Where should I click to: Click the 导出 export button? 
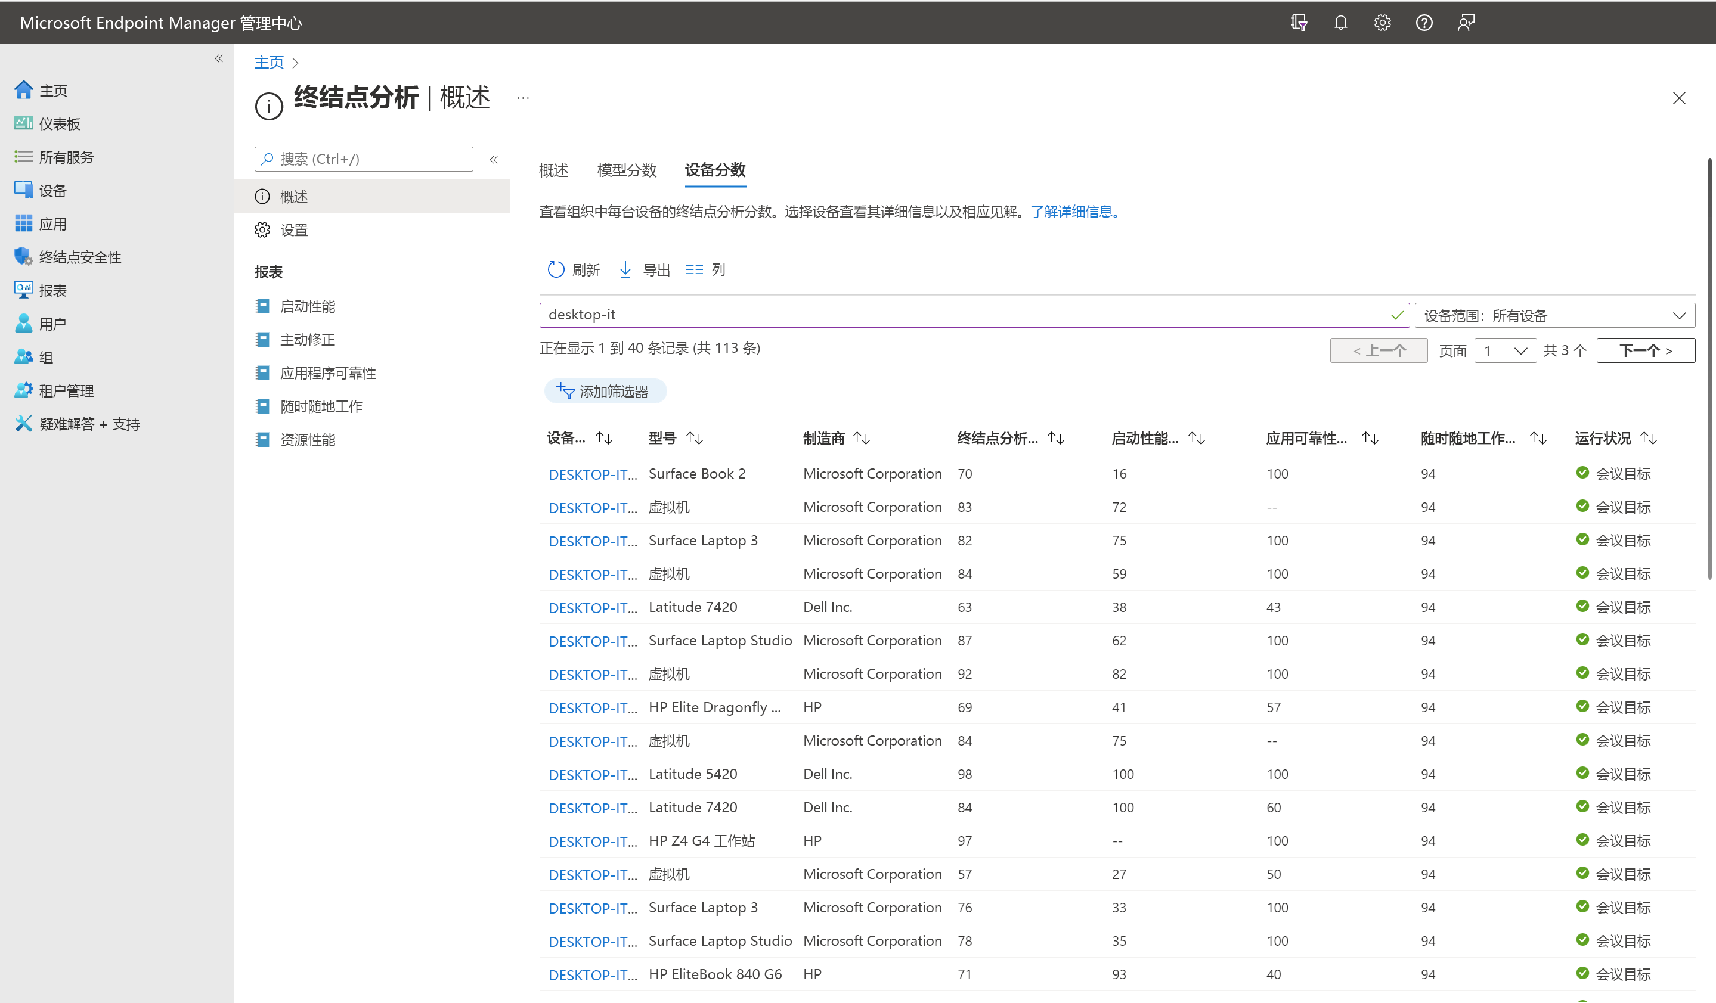click(x=644, y=270)
